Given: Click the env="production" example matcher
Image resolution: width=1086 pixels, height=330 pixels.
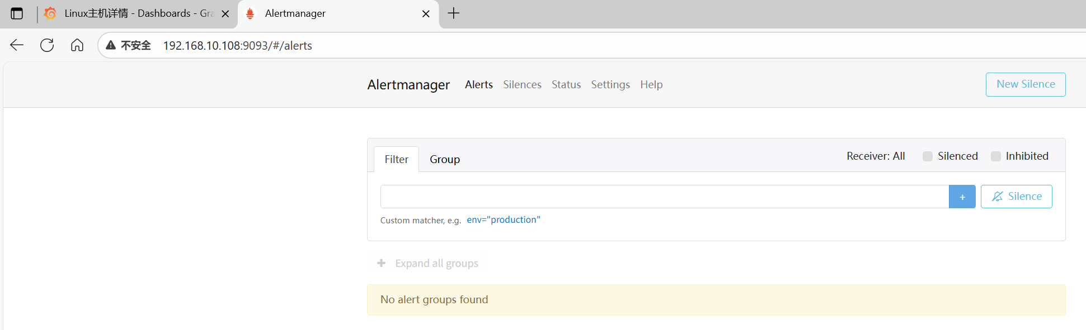Looking at the screenshot, I should click(504, 220).
